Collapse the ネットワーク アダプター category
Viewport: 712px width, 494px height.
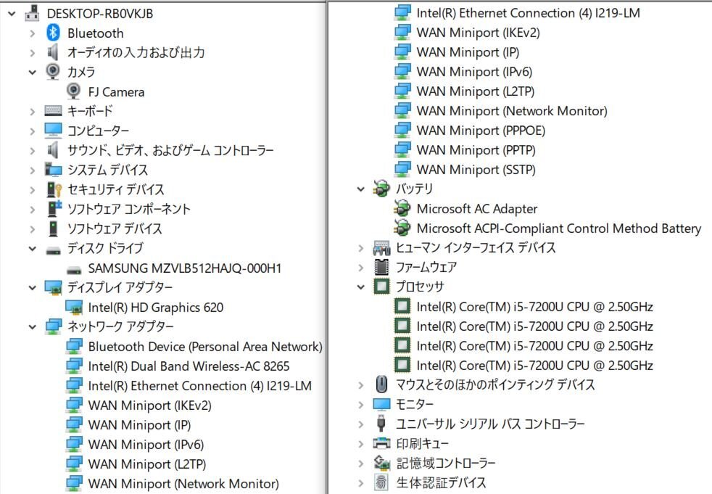click(x=33, y=327)
